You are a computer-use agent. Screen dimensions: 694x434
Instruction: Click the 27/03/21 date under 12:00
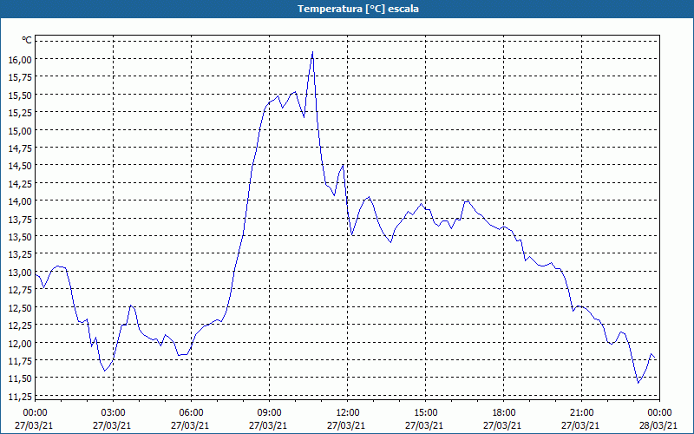click(346, 425)
